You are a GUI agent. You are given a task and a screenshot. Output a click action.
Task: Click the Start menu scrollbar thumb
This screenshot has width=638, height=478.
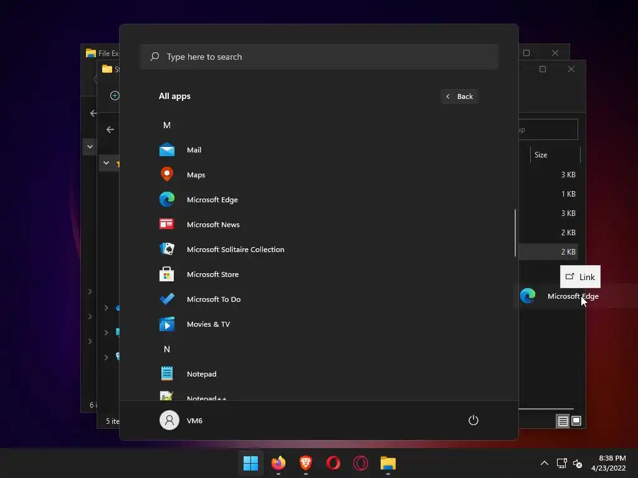[x=515, y=233]
